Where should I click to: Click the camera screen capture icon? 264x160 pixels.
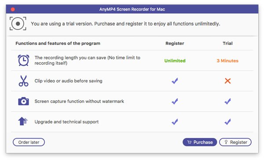coord(23,101)
